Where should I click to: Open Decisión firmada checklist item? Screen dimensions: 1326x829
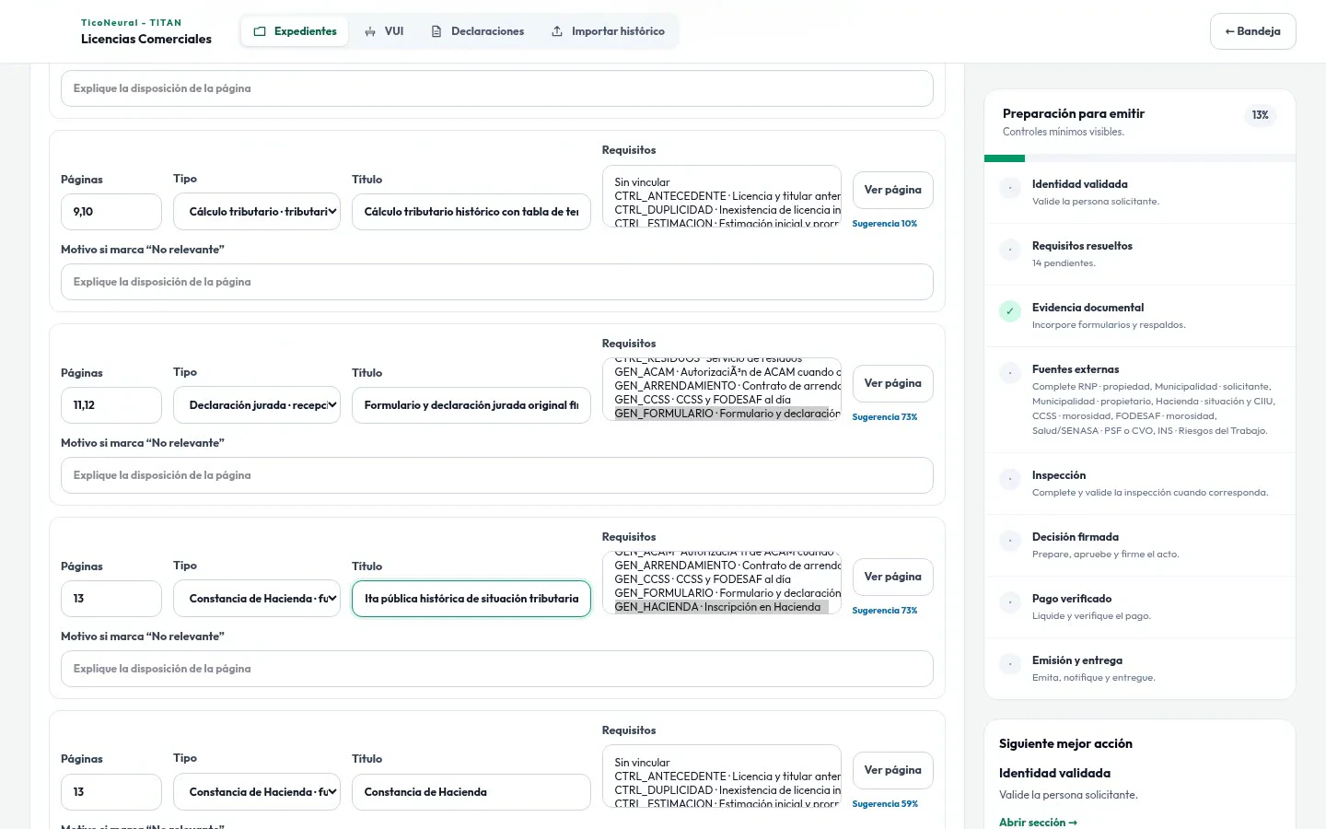pos(1140,545)
